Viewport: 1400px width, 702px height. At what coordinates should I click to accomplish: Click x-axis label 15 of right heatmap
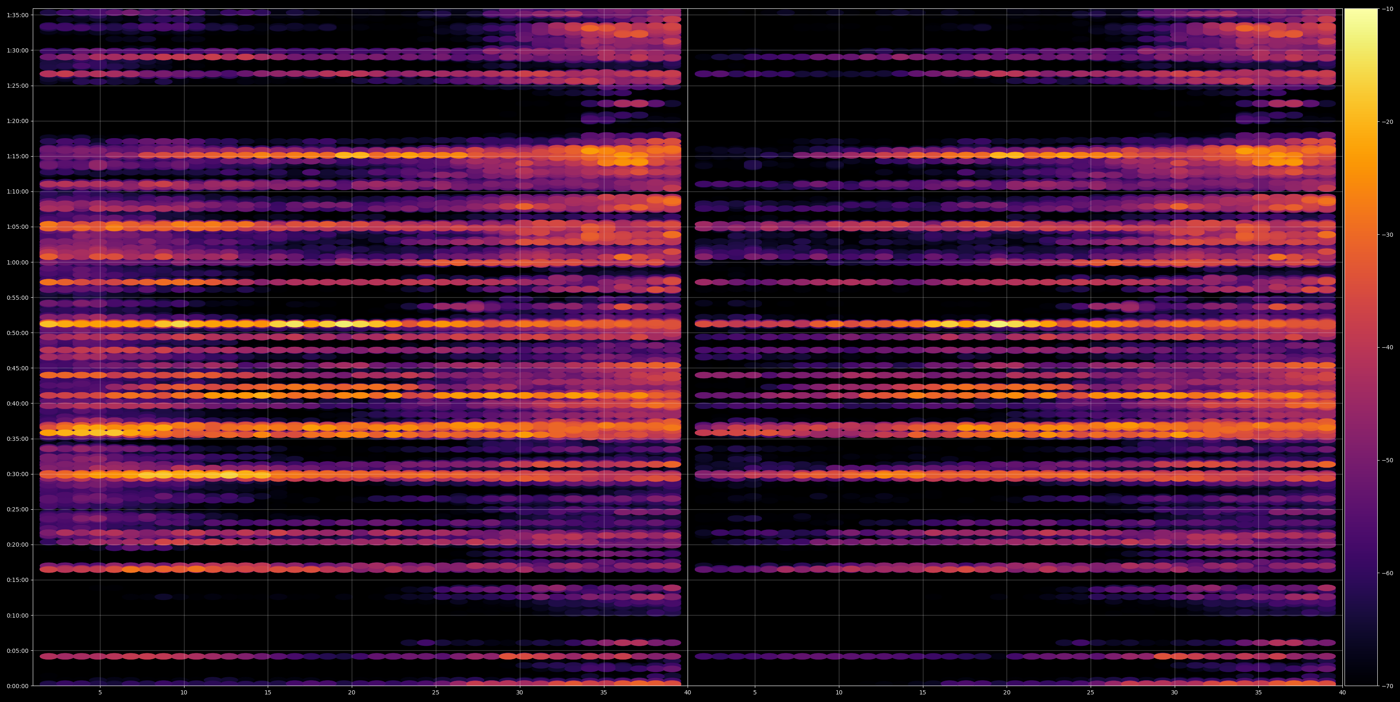tap(923, 693)
